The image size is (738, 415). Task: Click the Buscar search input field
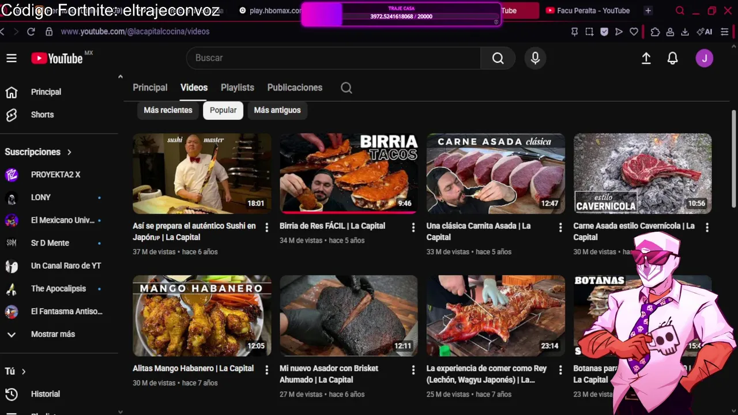[333, 58]
